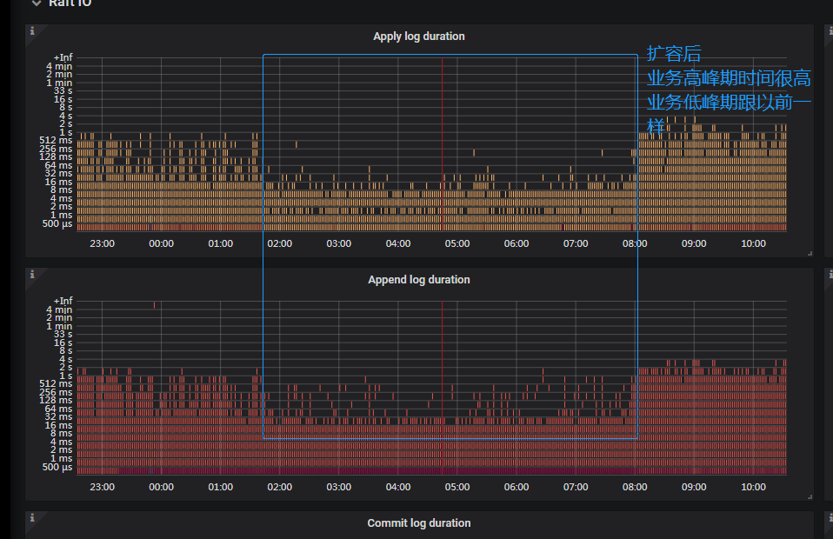Collapse the Raft IO row chevron

coord(37,3)
